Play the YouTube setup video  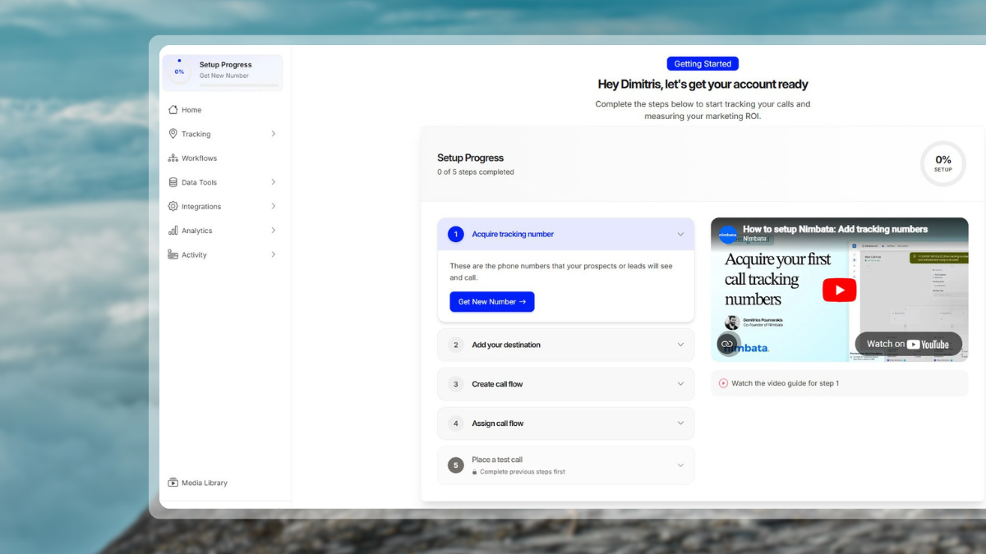click(x=839, y=290)
